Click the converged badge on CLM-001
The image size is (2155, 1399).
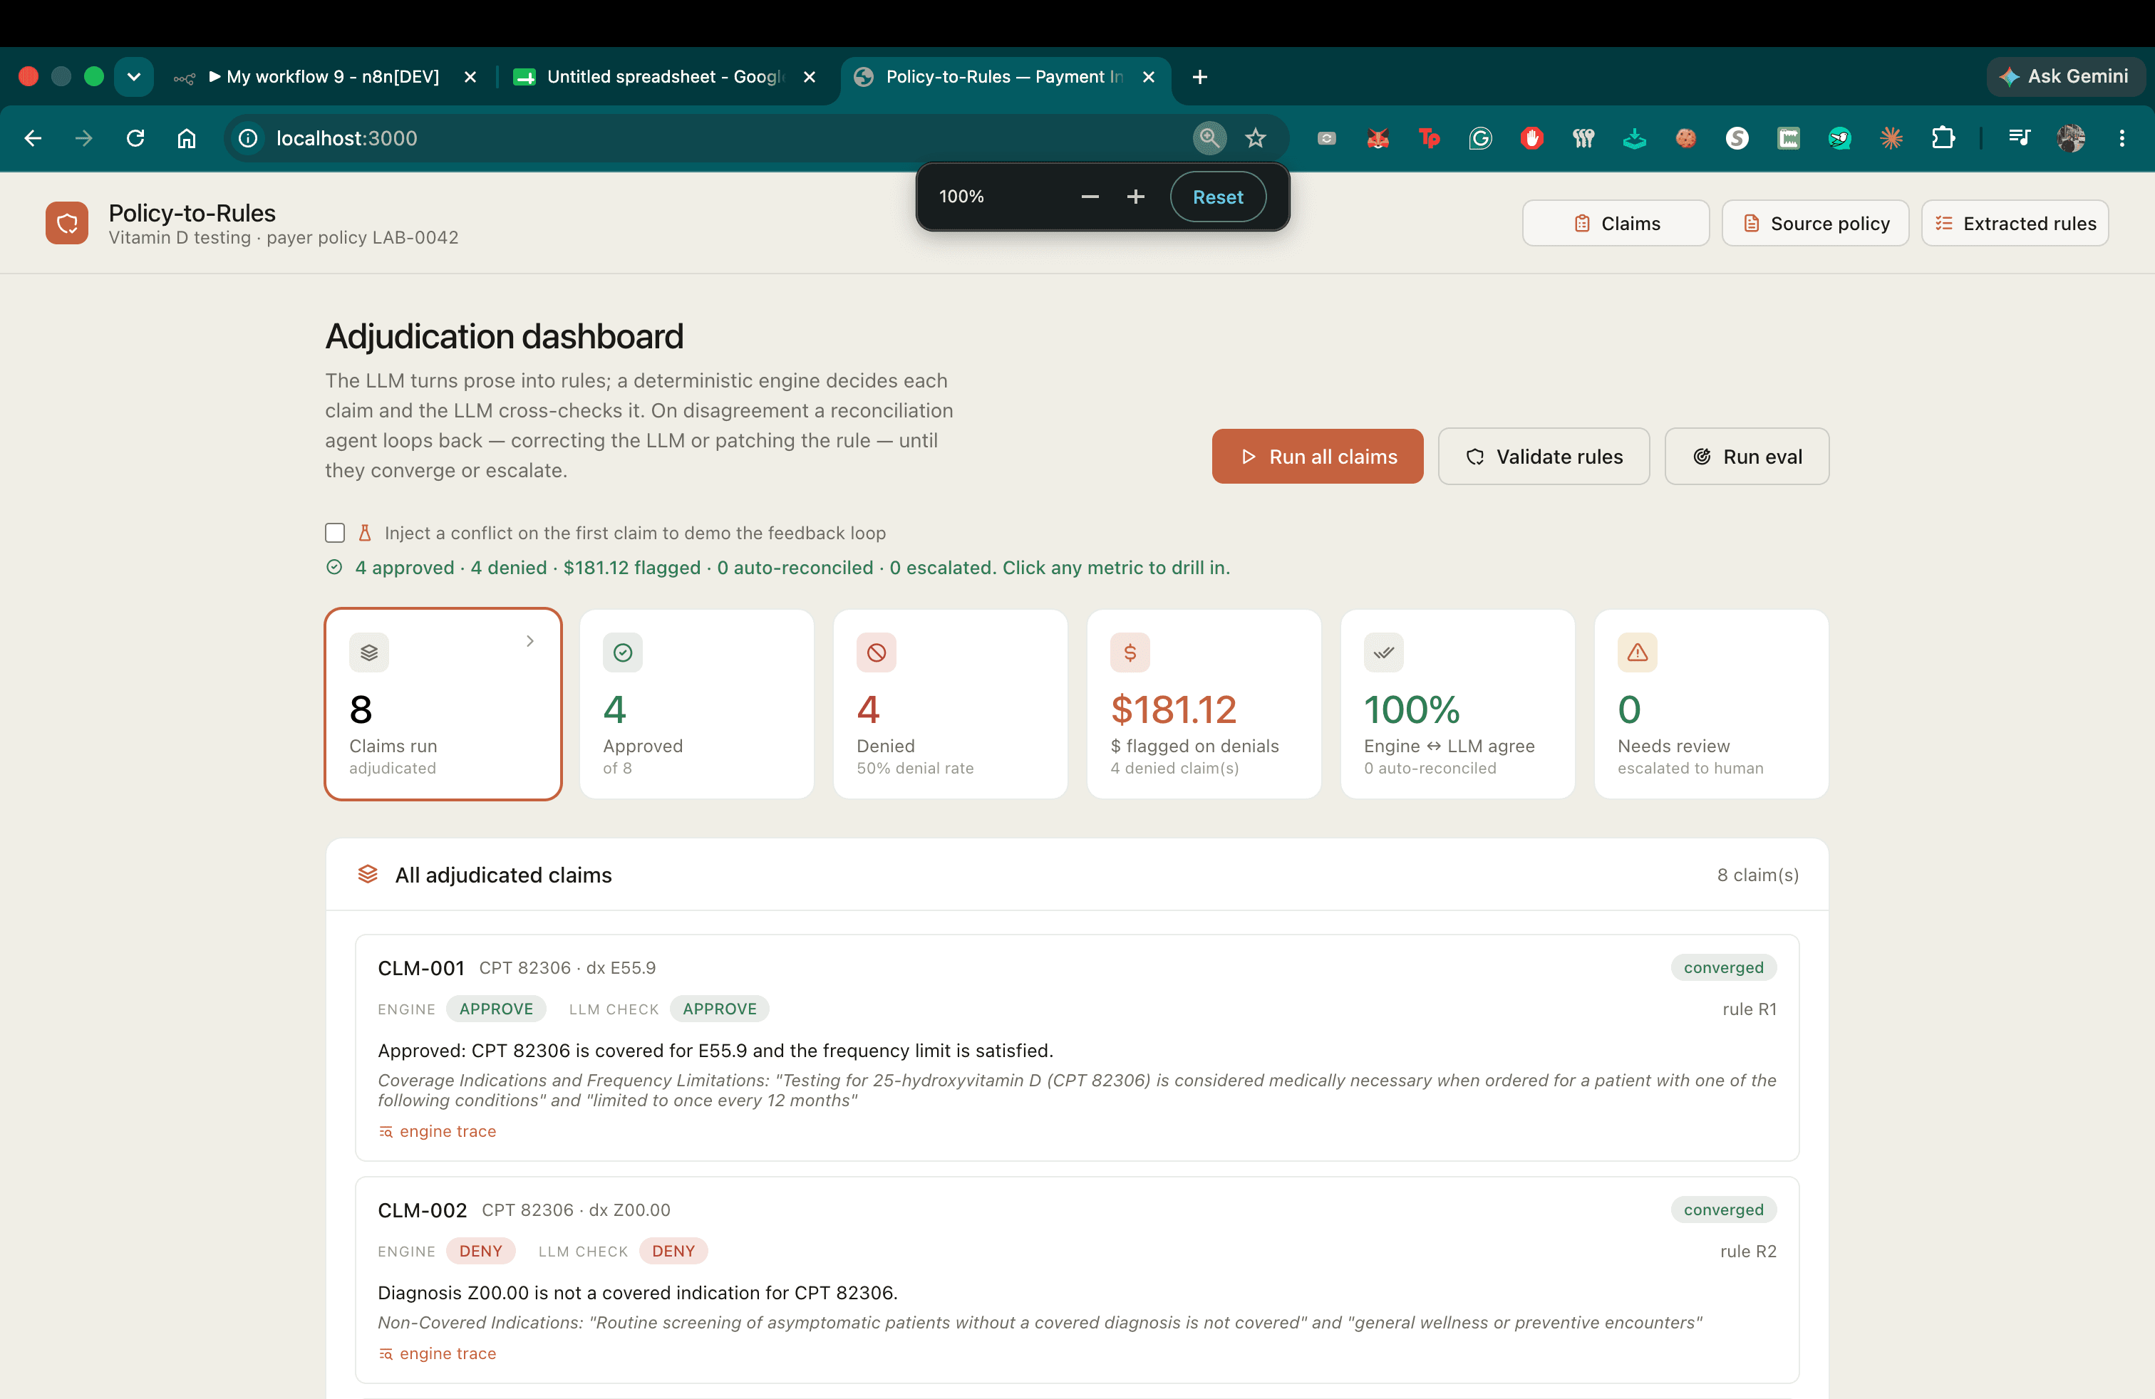(x=1723, y=967)
